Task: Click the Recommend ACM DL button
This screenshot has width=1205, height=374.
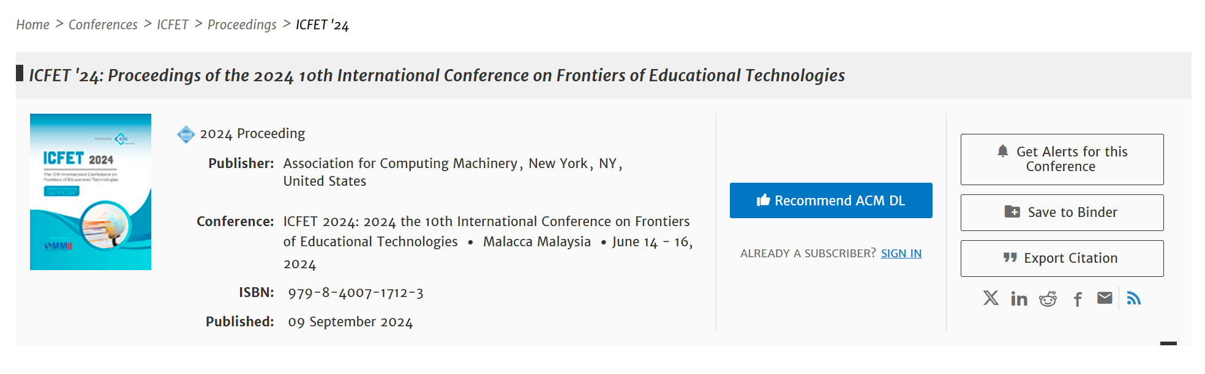Action: pos(831,200)
